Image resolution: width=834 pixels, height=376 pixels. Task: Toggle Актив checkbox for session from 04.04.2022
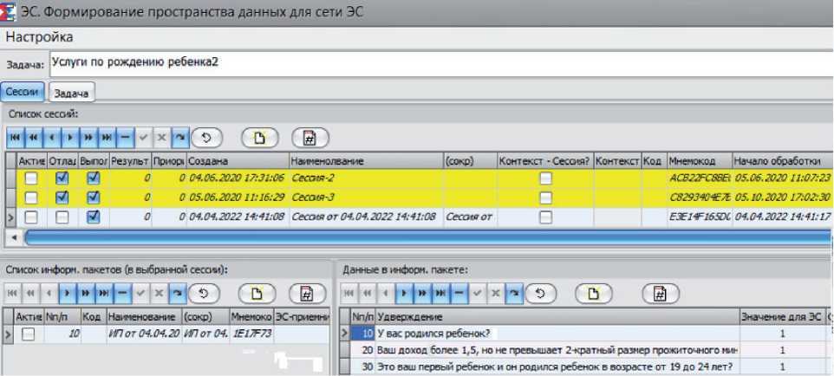pyautogui.click(x=31, y=217)
